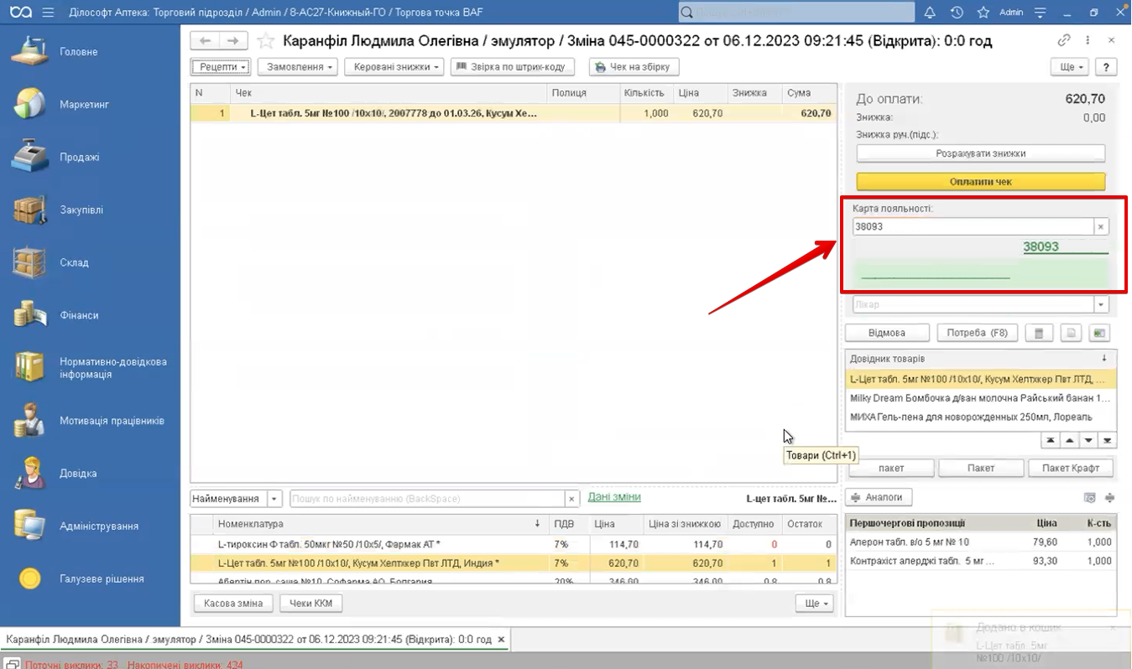Screen dimensions: 1132x669
Task: Copy link to document via chain icon
Action: point(1063,40)
